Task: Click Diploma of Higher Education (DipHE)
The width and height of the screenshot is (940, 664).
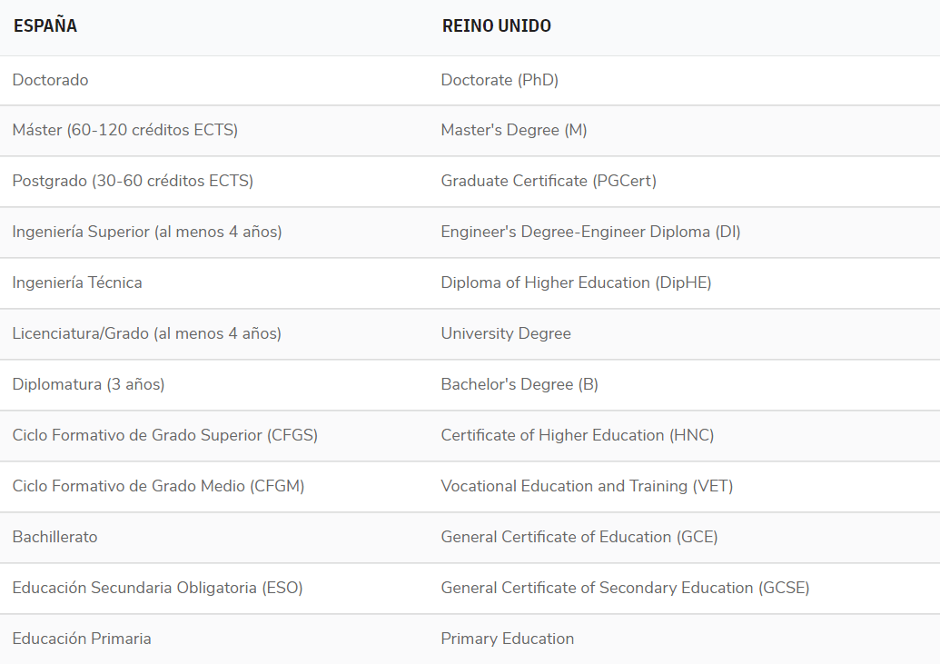Action: tap(576, 283)
